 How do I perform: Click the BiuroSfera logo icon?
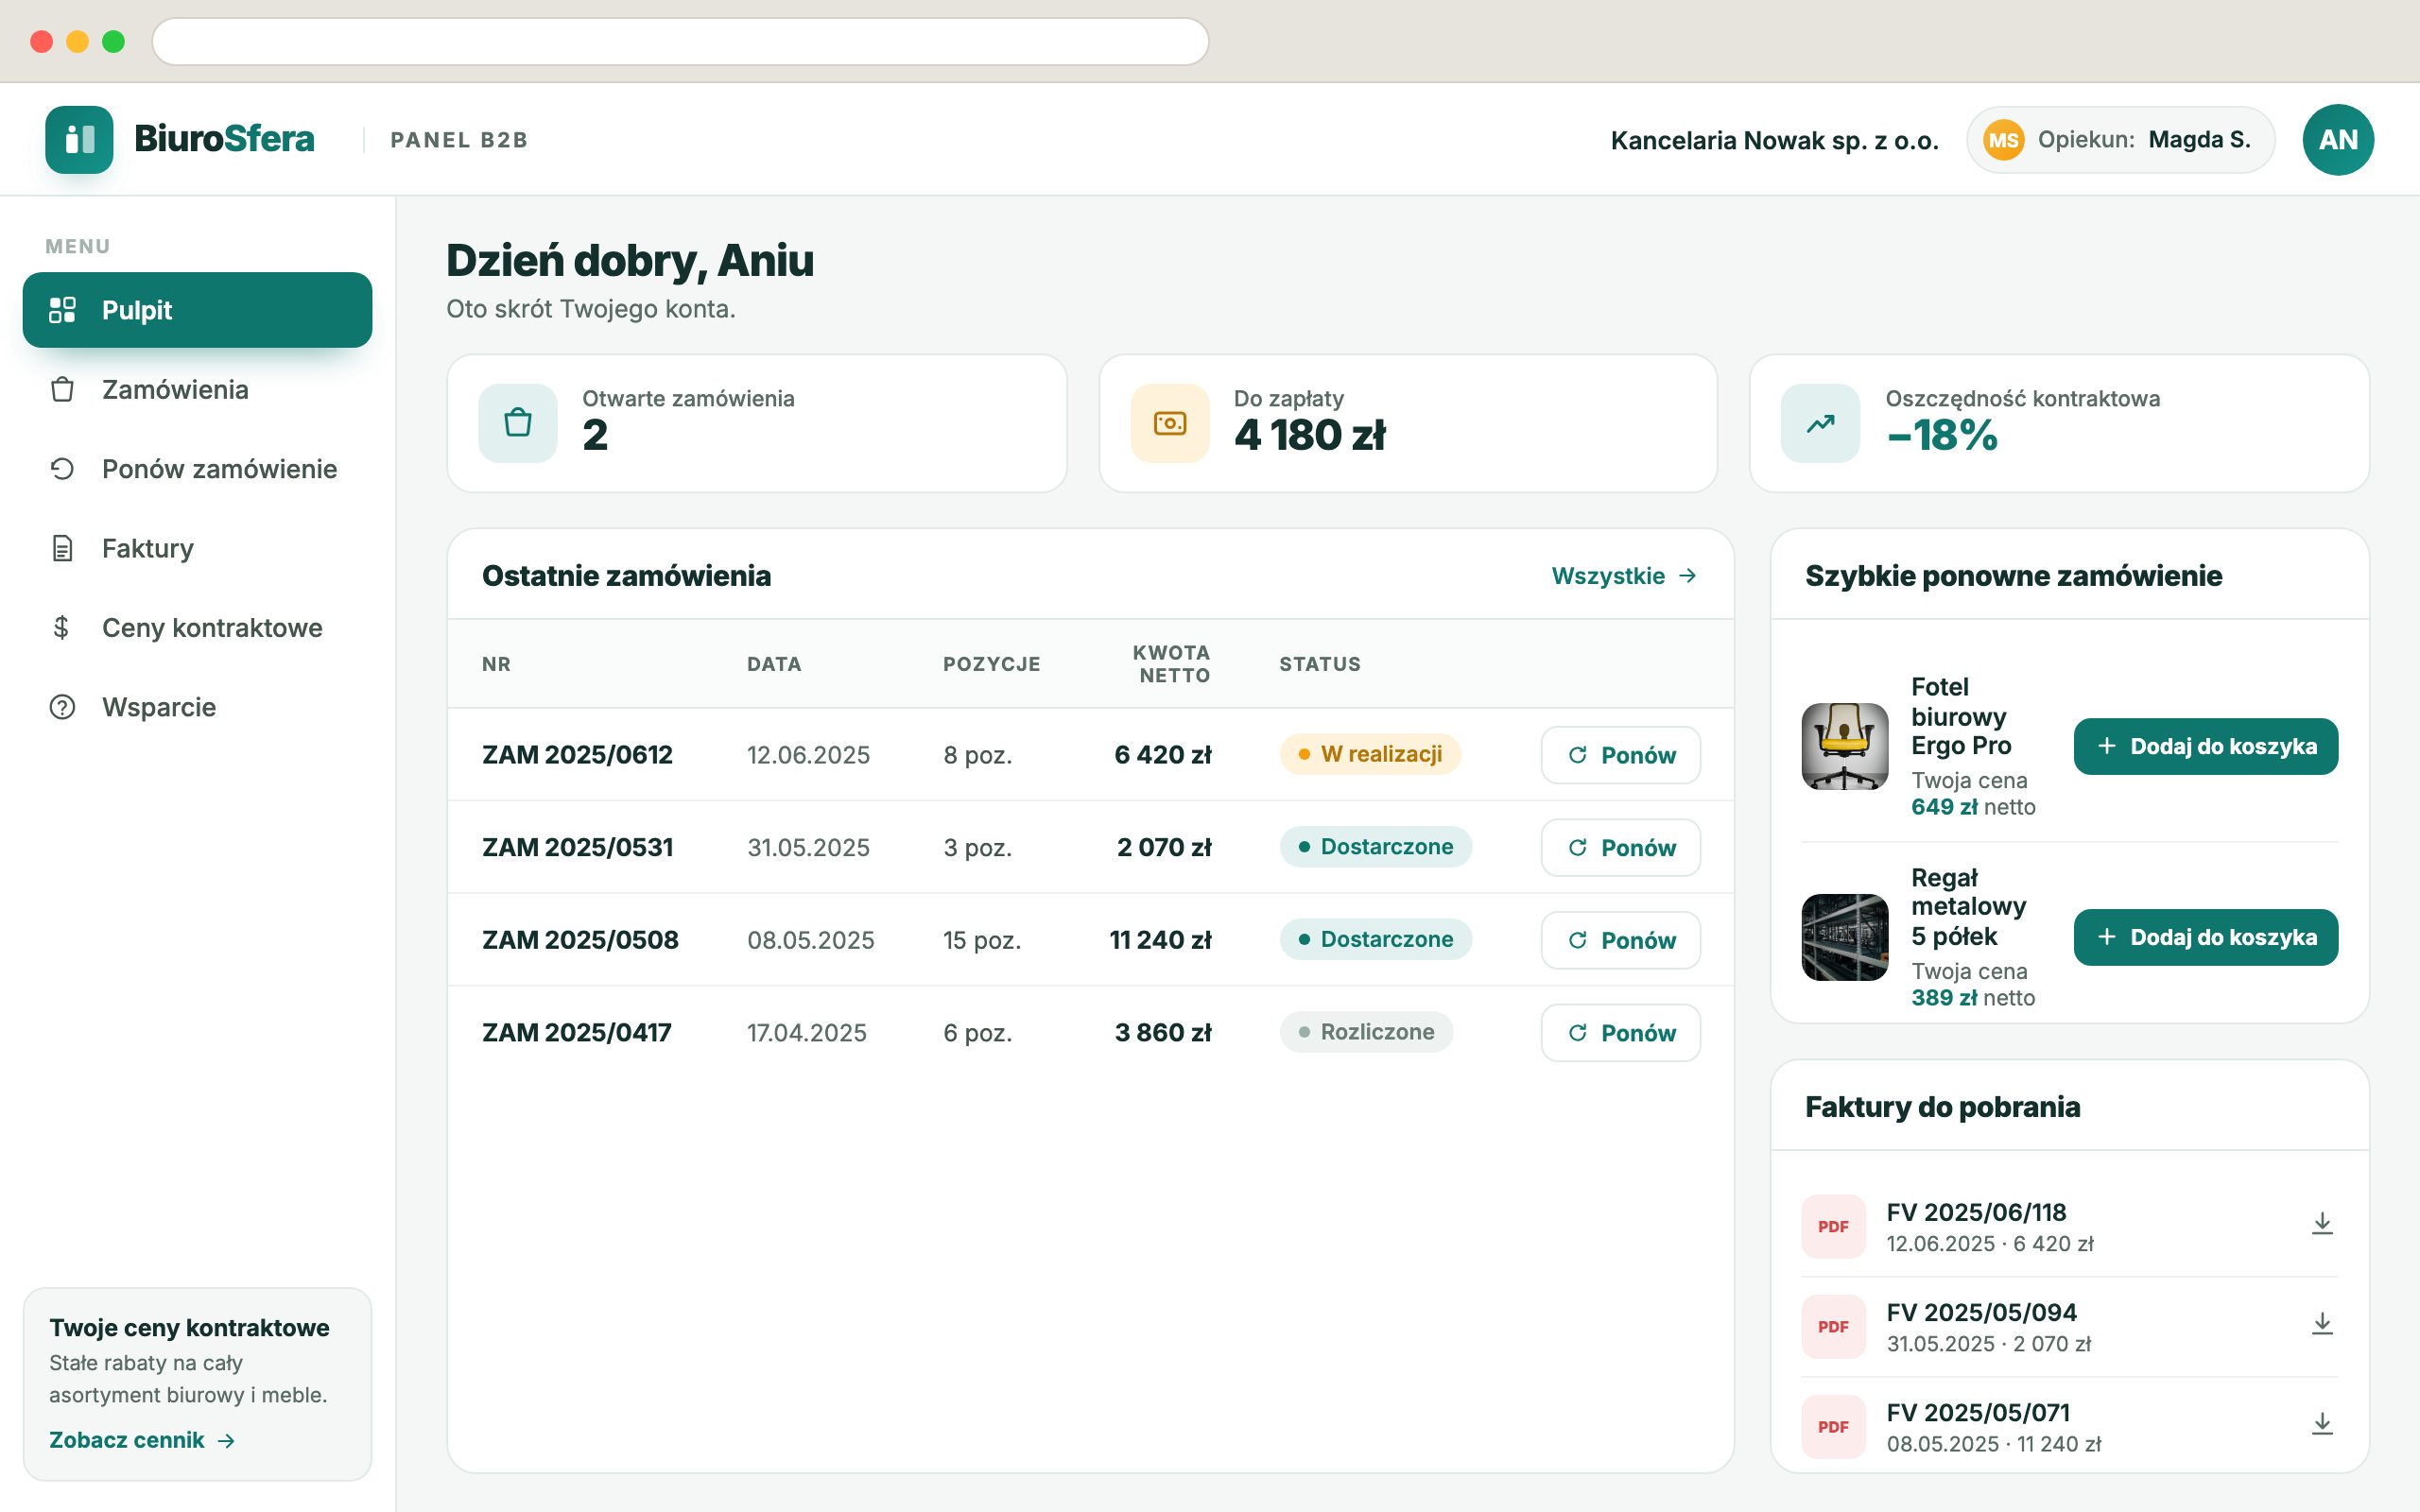(x=79, y=139)
